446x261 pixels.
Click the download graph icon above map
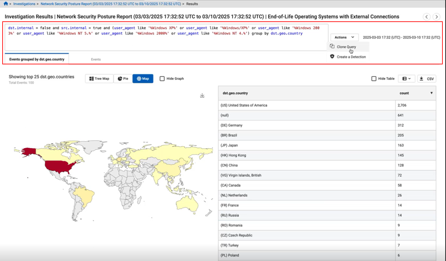click(202, 95)
